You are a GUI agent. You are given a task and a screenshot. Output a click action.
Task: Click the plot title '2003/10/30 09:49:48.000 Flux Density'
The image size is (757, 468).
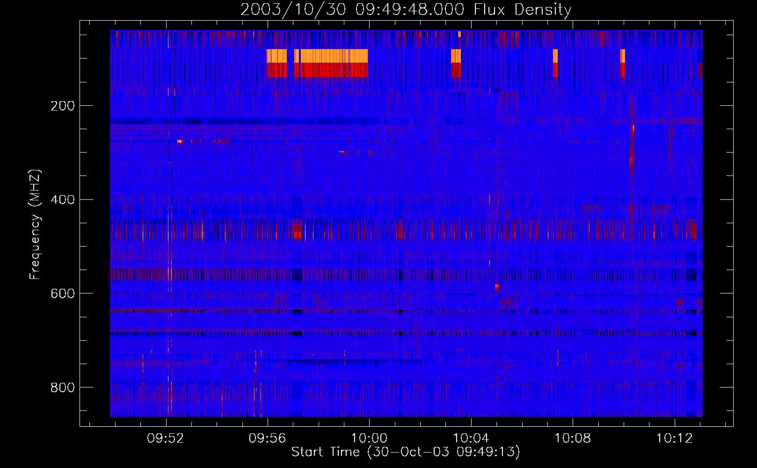click(406, 9)
